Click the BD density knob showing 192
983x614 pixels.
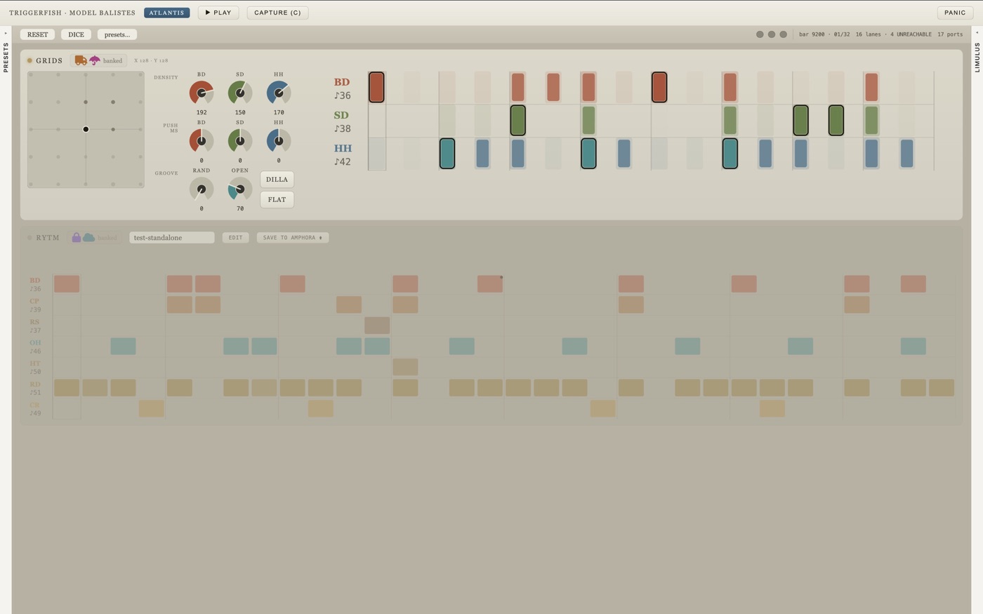coord(202,93)
